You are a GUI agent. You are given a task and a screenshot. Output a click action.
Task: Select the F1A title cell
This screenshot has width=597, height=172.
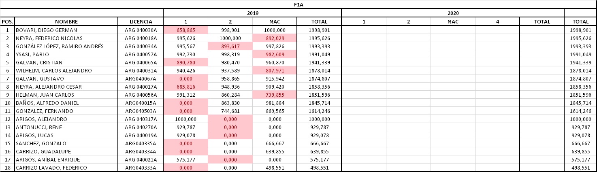coord(298,5)
